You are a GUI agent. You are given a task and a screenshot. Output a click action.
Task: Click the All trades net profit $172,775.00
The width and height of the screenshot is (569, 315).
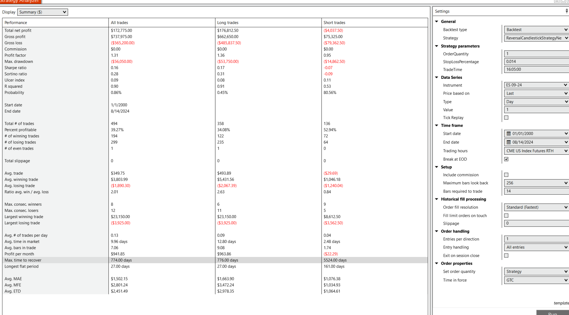point(122,31)
